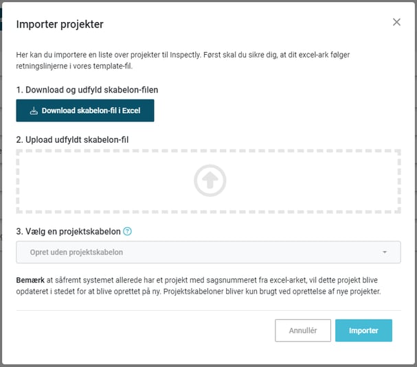Click the download tray icon in the blue button
This screenshot has height=367, width=417.
pos(34,110)
